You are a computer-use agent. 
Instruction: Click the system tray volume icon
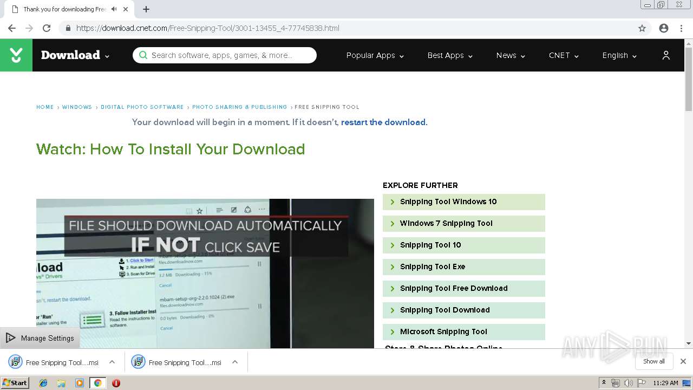point(628,383)
